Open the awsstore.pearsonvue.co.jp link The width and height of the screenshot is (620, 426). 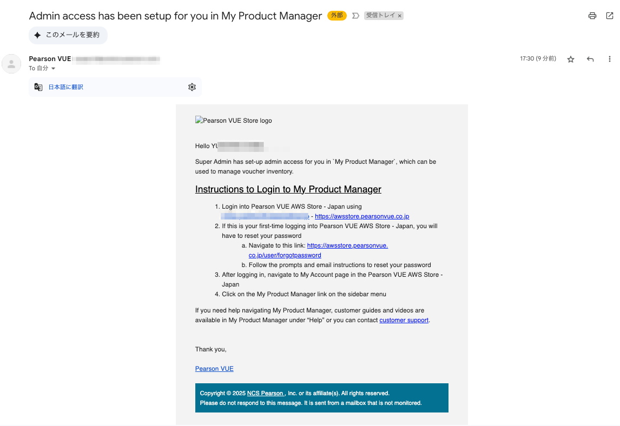point(362,216)
